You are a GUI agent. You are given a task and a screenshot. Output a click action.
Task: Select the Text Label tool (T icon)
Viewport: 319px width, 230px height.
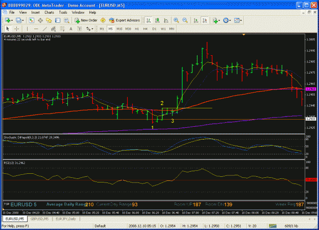[x=80, y=29]
